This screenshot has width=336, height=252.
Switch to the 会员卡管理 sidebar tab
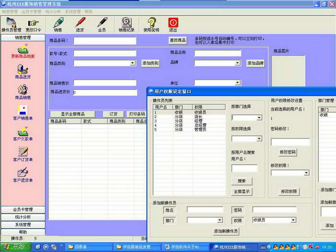23,209
